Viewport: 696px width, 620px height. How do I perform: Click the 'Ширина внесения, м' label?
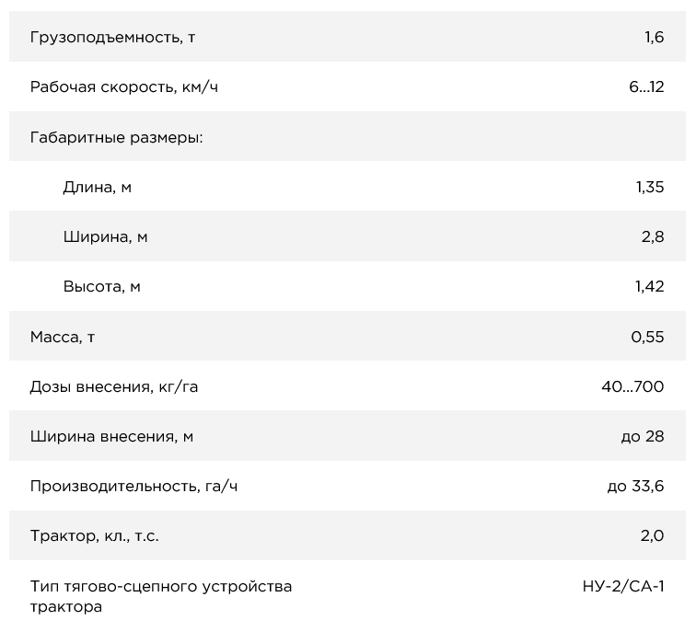pos(111,436)
